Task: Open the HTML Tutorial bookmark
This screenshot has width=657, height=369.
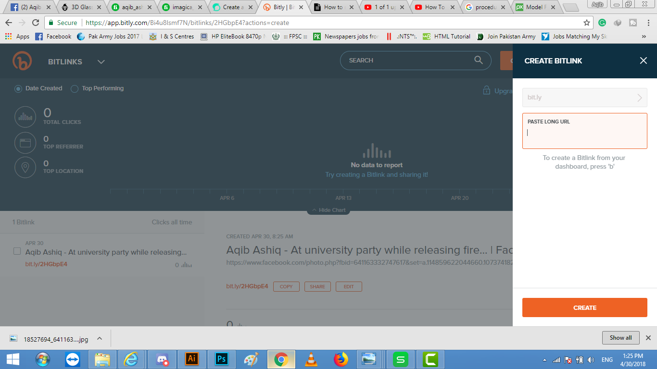Action: 447,37
